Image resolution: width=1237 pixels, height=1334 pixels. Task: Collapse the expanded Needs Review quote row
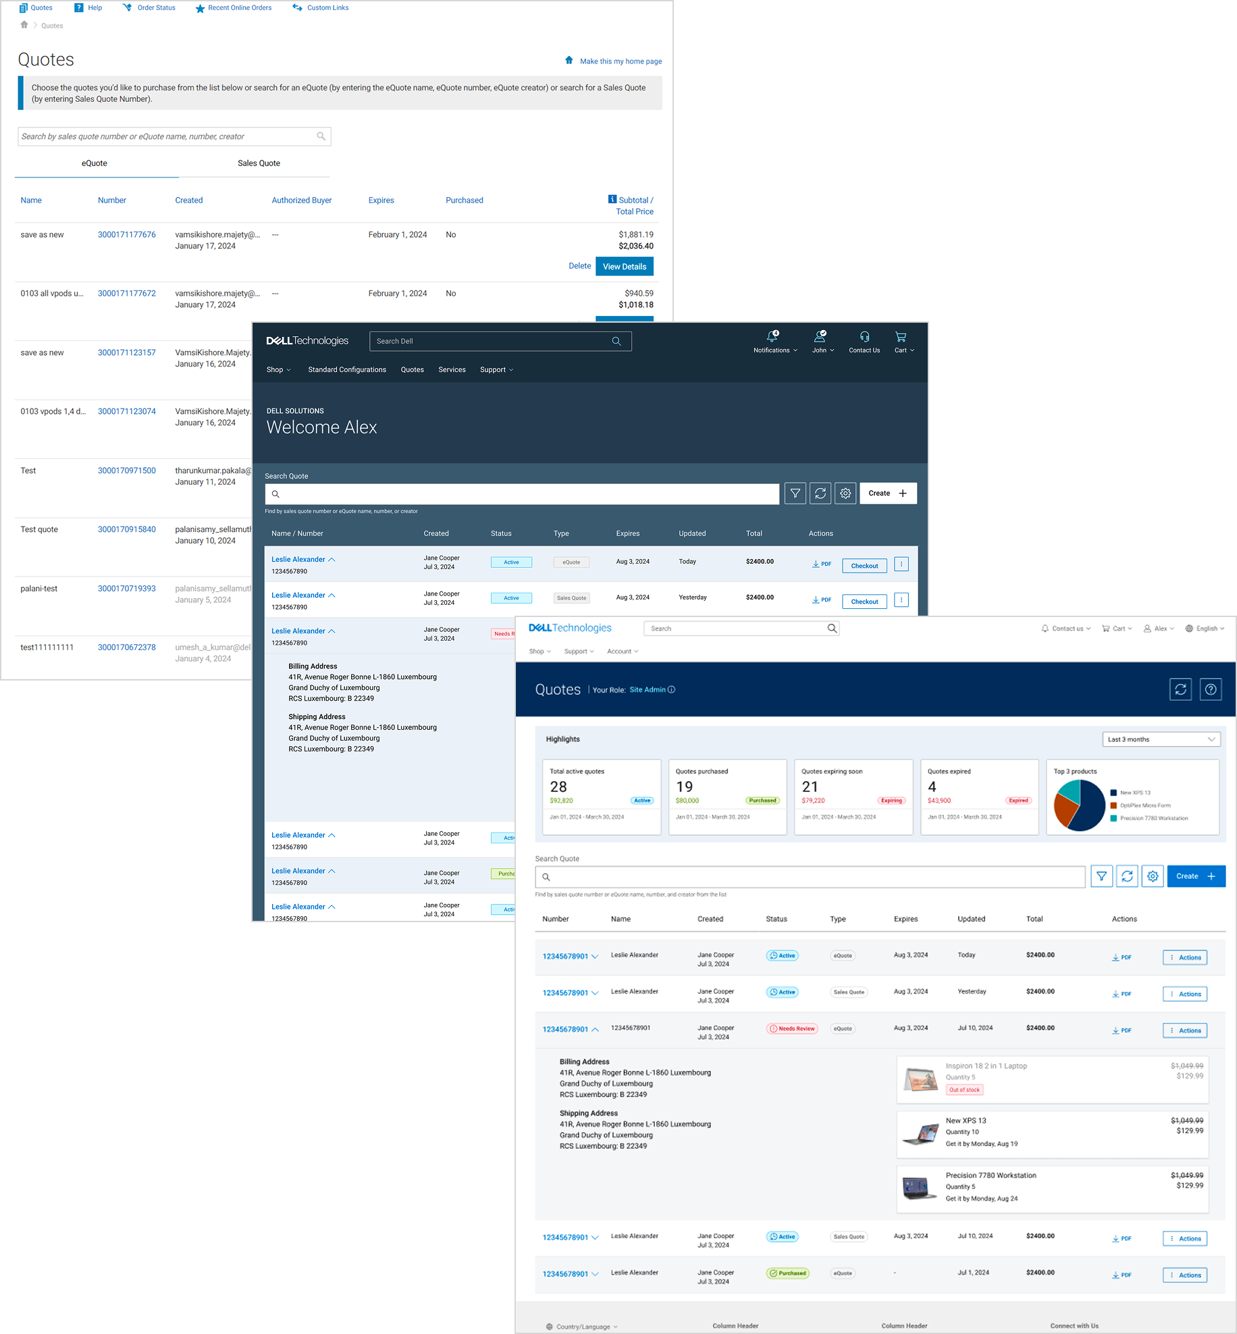pos(595,1030)
